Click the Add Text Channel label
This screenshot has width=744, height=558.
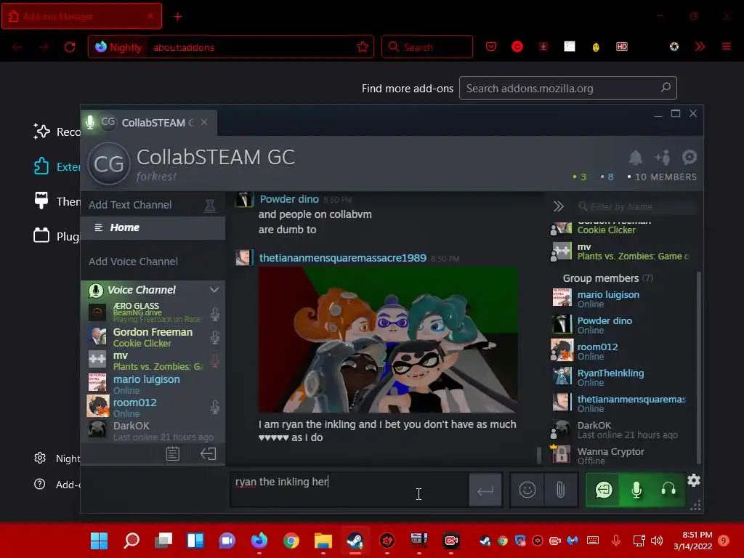tap(130, 205)
